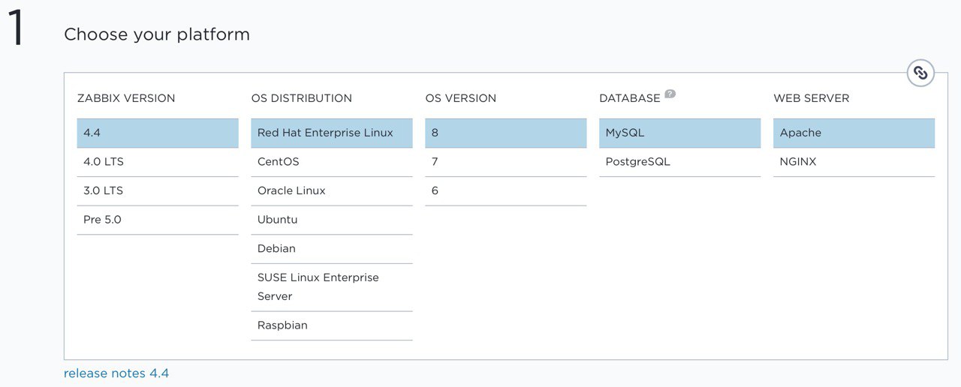Image resolution: width=961 pixels, height=387 pixels.
Task: Select Zabbix version 4.0 LTS
Action: 158,162
